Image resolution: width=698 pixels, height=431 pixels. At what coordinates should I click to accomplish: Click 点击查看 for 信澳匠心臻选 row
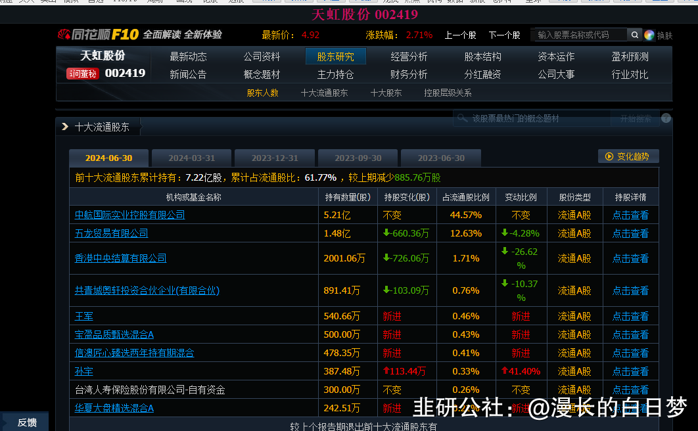pos(630,353)
